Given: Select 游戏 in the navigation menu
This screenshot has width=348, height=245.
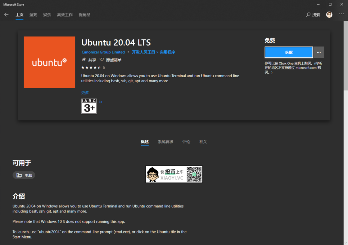Looking at the screenshot, I should click(33, 15).
